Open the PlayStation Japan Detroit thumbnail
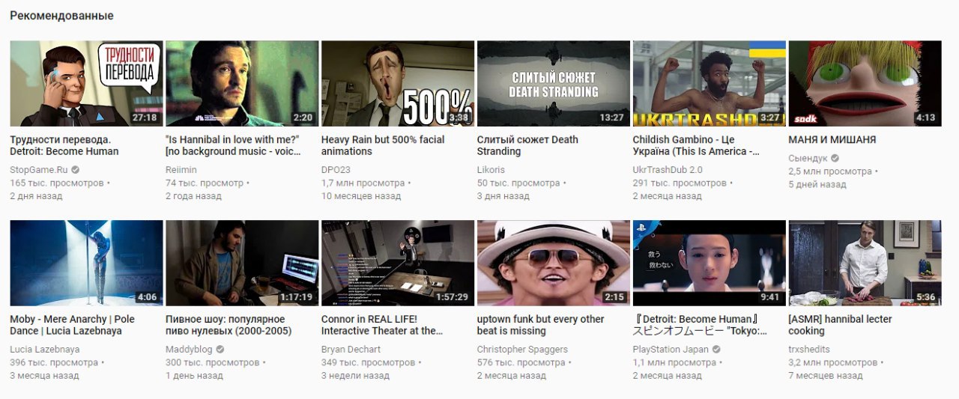959x399 pixels. pos(710,263)
